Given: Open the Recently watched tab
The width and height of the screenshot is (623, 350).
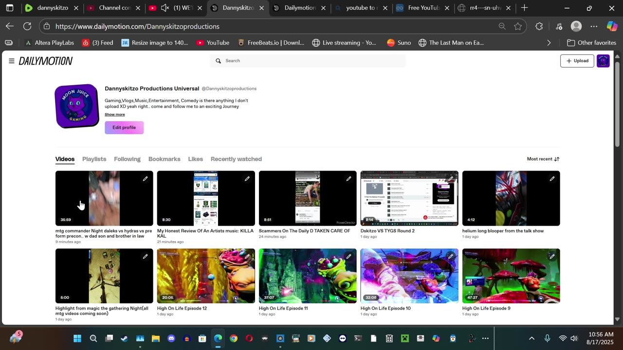Looking at the screenshot, I should (x=236, y=159).
